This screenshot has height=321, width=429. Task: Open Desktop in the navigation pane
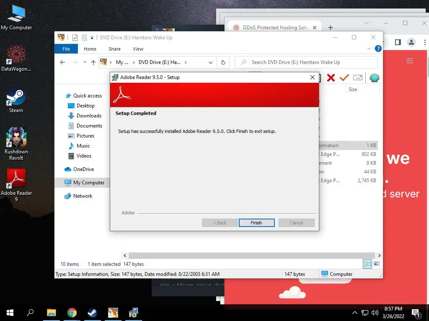(81, 106)
